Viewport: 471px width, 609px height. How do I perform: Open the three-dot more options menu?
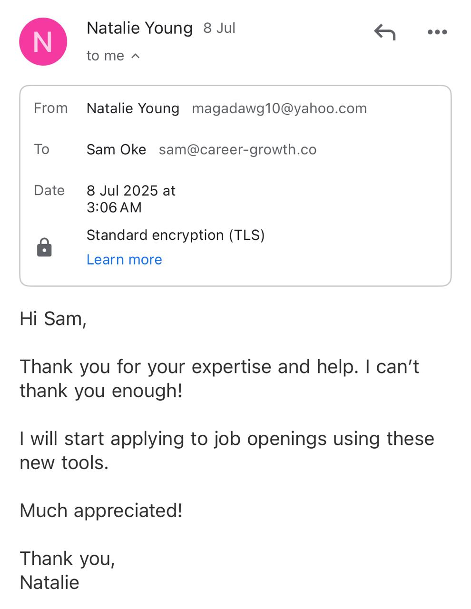click(437, 32)
